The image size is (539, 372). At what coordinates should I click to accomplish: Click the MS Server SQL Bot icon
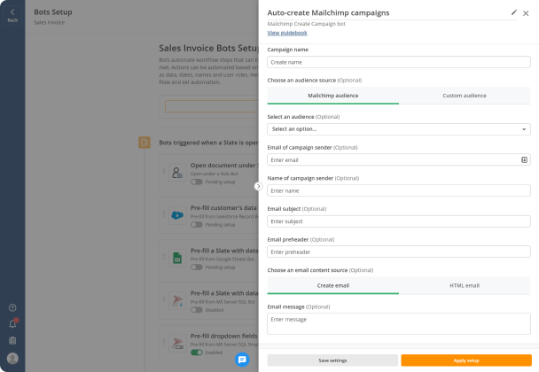pos(177,300)
